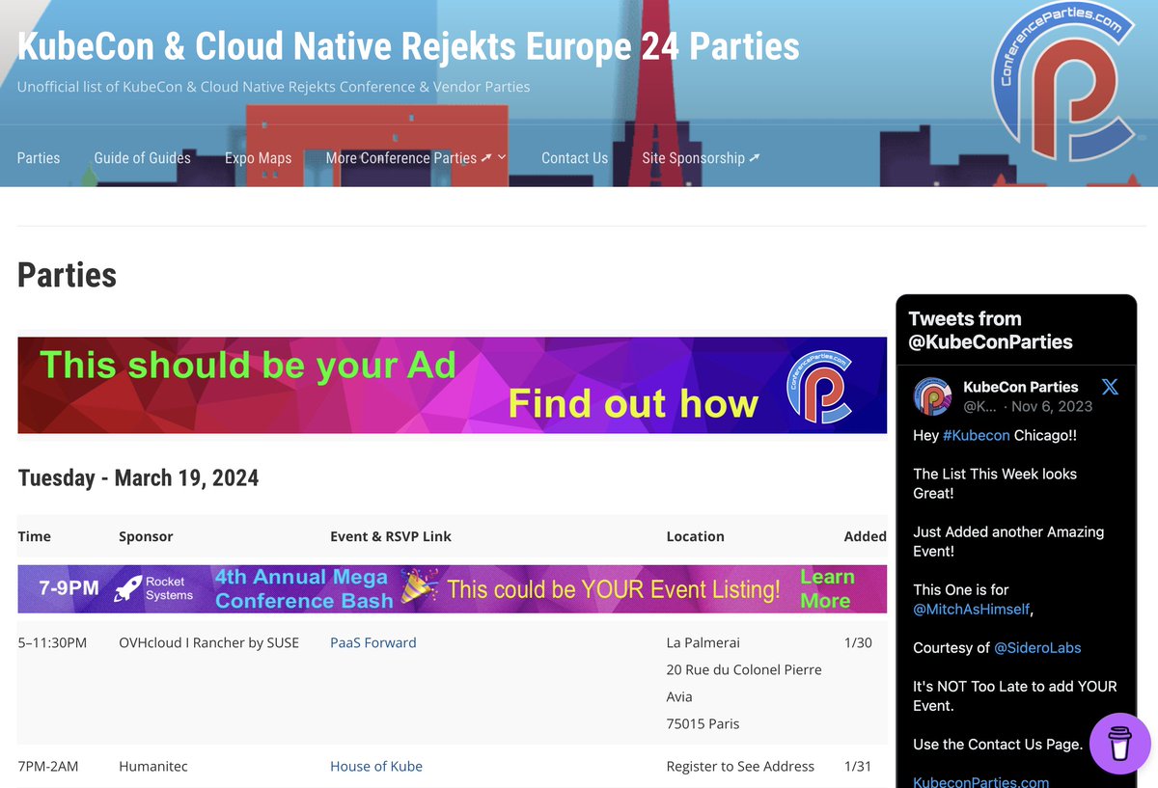Open the Parties menu item
Screen dimensions: 1158x788
(39, 158)
